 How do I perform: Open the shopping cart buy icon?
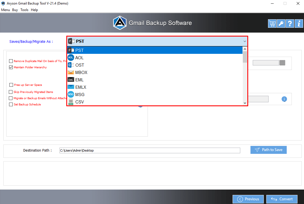pyautogui.click(x=272, y=24)
